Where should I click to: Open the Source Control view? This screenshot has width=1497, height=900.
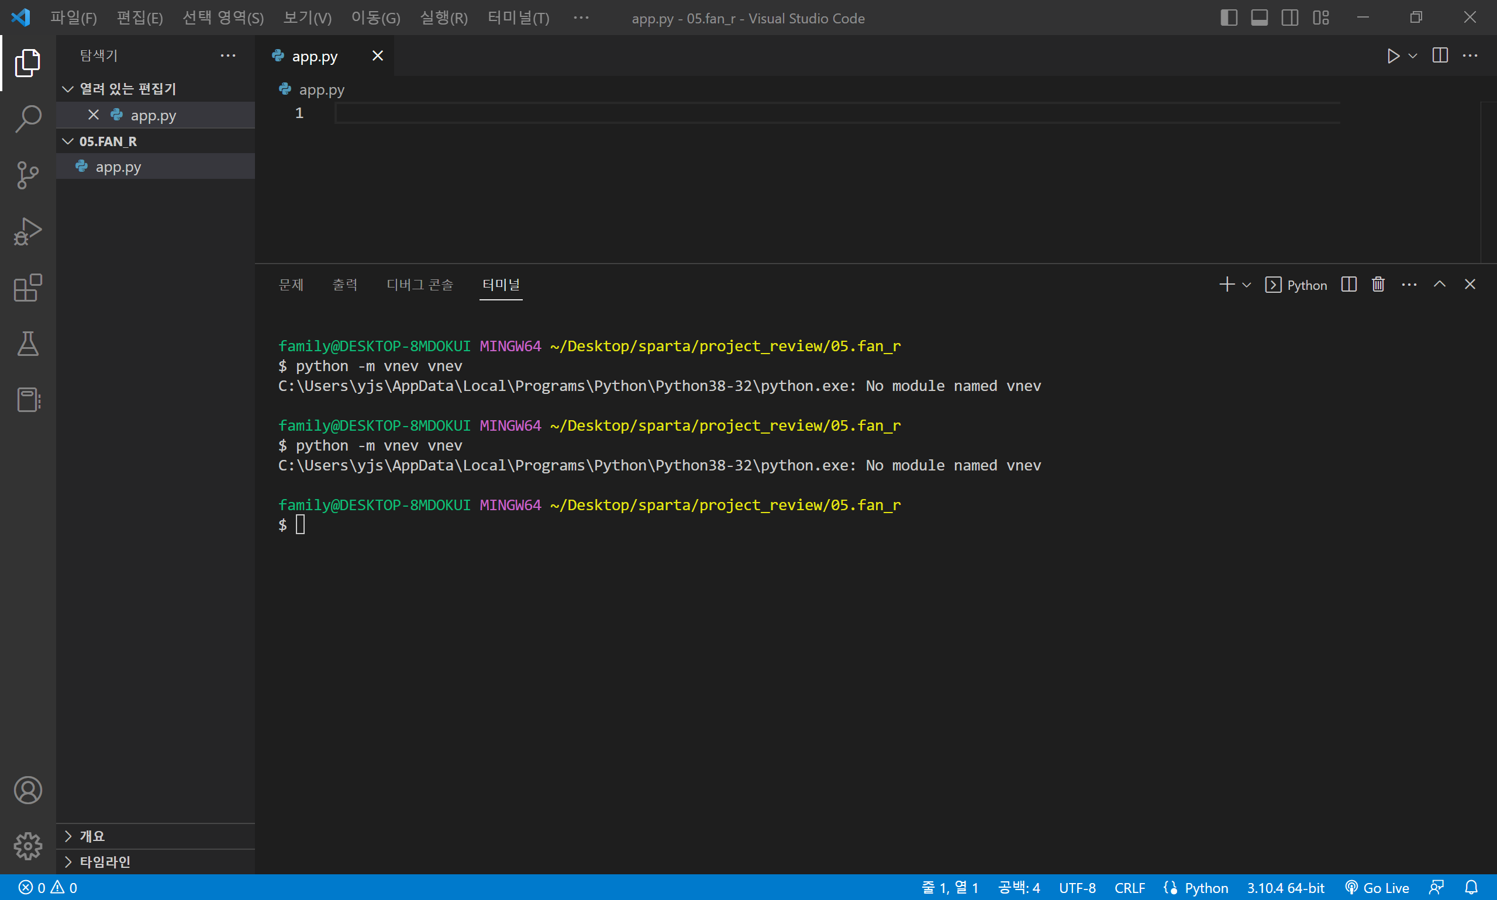pyautogui.click(x=28, y=175)
